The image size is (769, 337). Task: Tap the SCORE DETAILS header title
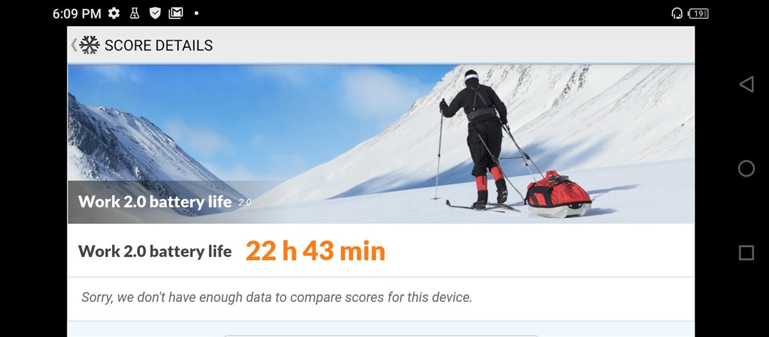[x=158, y=45]
